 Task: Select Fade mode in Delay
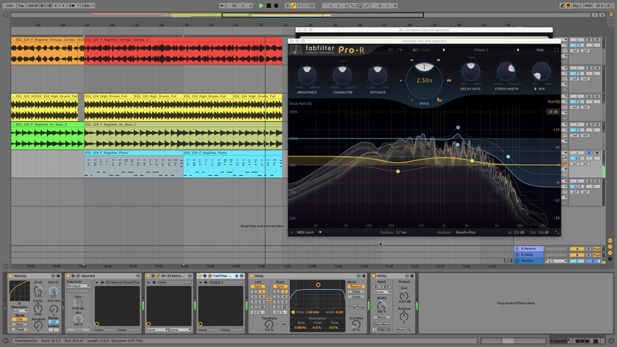[x=356, y=291]
